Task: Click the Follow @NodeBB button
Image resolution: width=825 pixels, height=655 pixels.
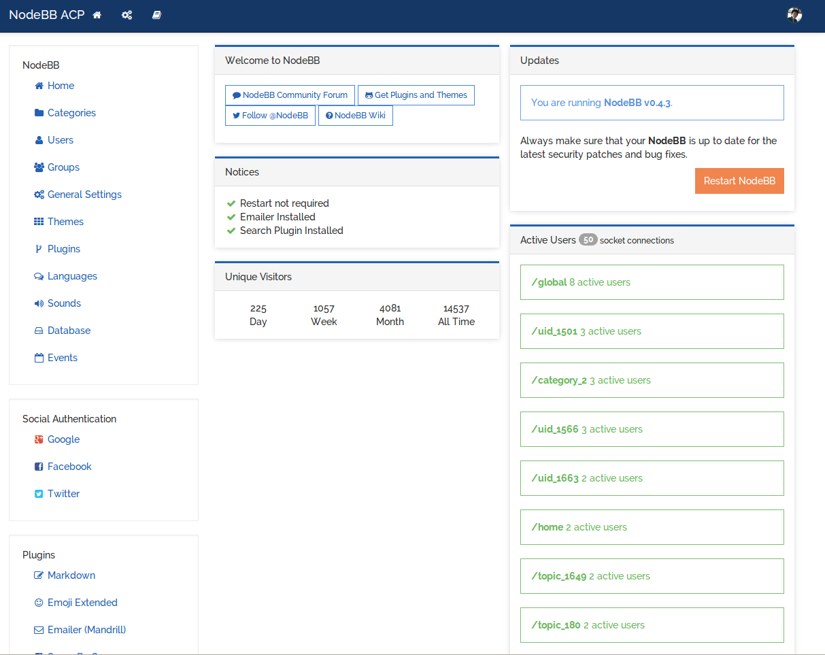Action: (270, 116)
